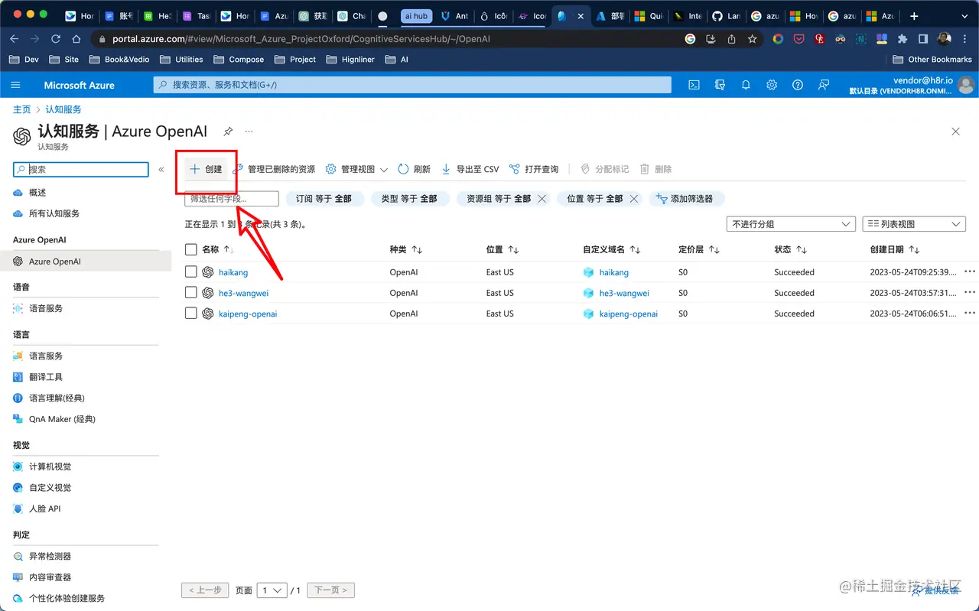Click the global search resources bar
Screen dimensions: 979x611
tap(412, 85)
